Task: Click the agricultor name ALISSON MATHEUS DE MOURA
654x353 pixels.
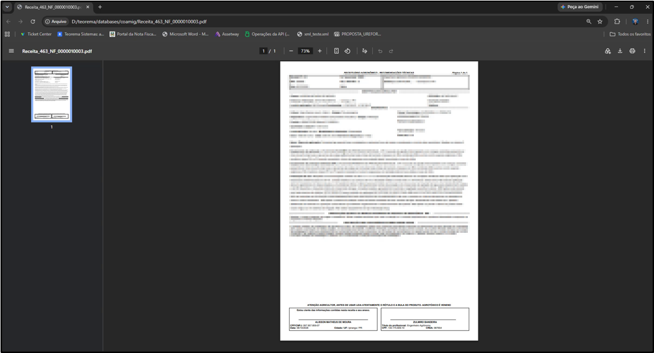Action: point(333,322)
